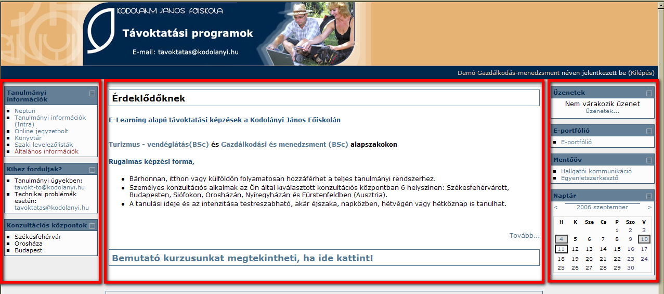
Task: Collapse the Kihez forduljak? block
Action: (92, 170)
